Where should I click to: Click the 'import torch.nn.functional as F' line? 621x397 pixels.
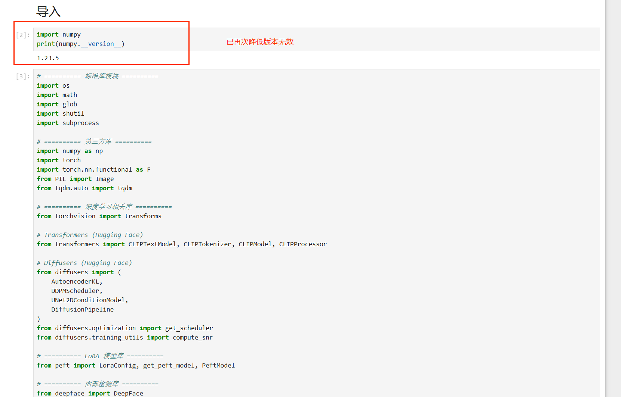(93, 170)
